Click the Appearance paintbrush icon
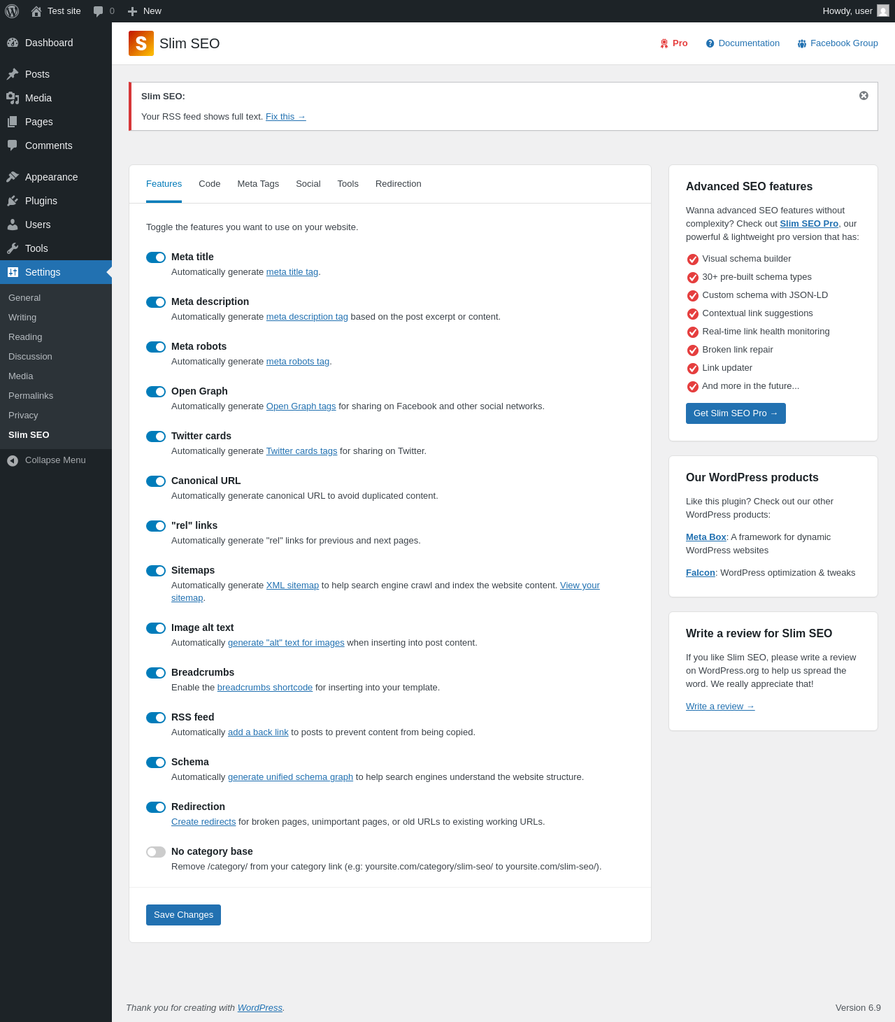Screen dimensions: 895x1022 point(13,177)
